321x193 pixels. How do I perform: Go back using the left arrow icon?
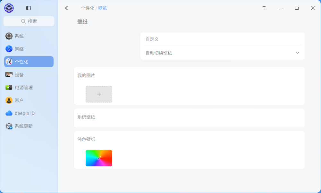pyautogui.click(x=66, y=8)
